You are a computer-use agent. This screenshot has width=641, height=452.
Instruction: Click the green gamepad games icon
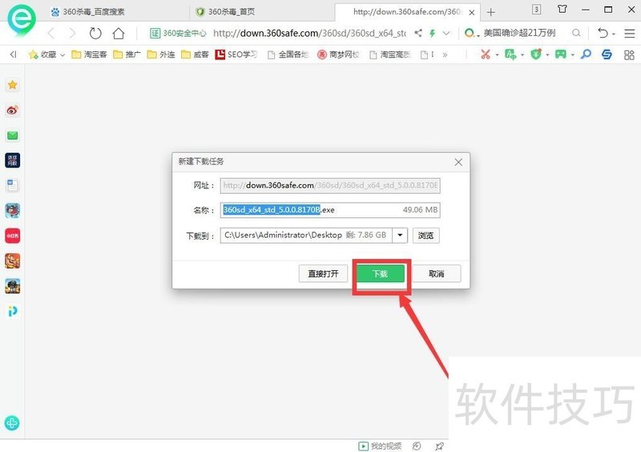560,54
